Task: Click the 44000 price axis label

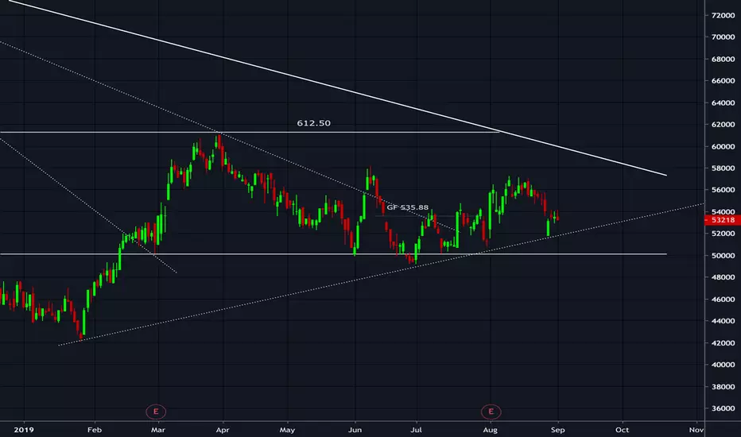Action: point(723,321)
